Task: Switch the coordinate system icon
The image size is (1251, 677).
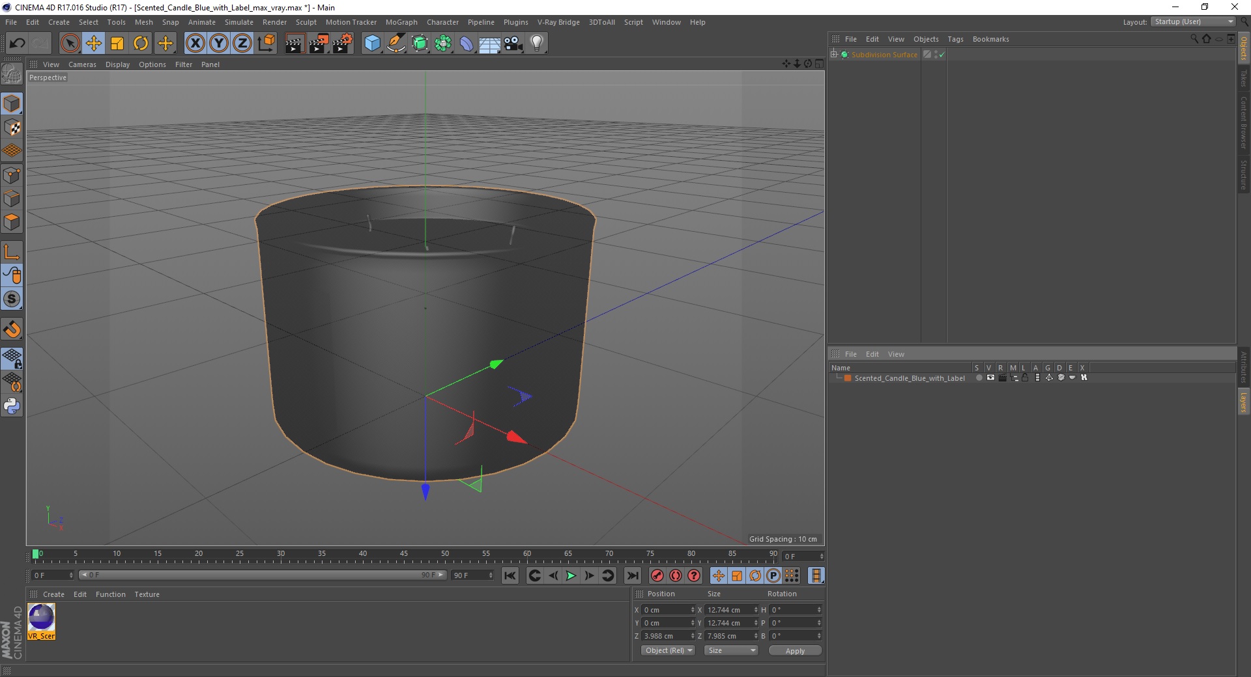Action: point(266,44)
